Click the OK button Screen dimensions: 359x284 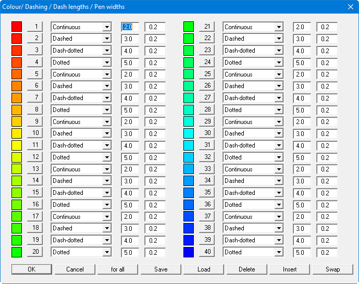coord(31,269)
